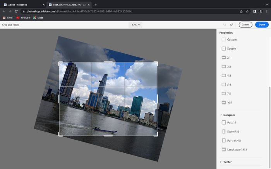The width and height of the screenshot is (271, 169).
Task: Click the undo arrow icon
Action: [x=225, y=25]
